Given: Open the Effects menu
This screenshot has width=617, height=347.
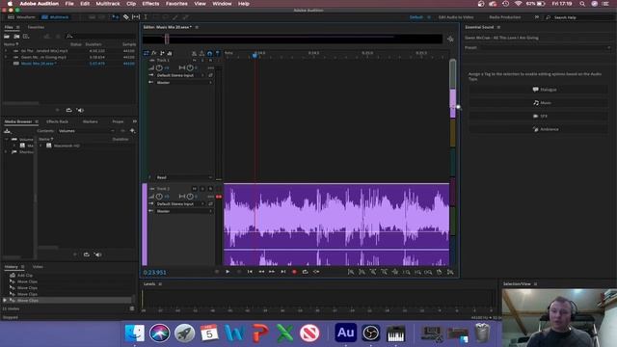Looking at the screenshot, I should [150, 4].
